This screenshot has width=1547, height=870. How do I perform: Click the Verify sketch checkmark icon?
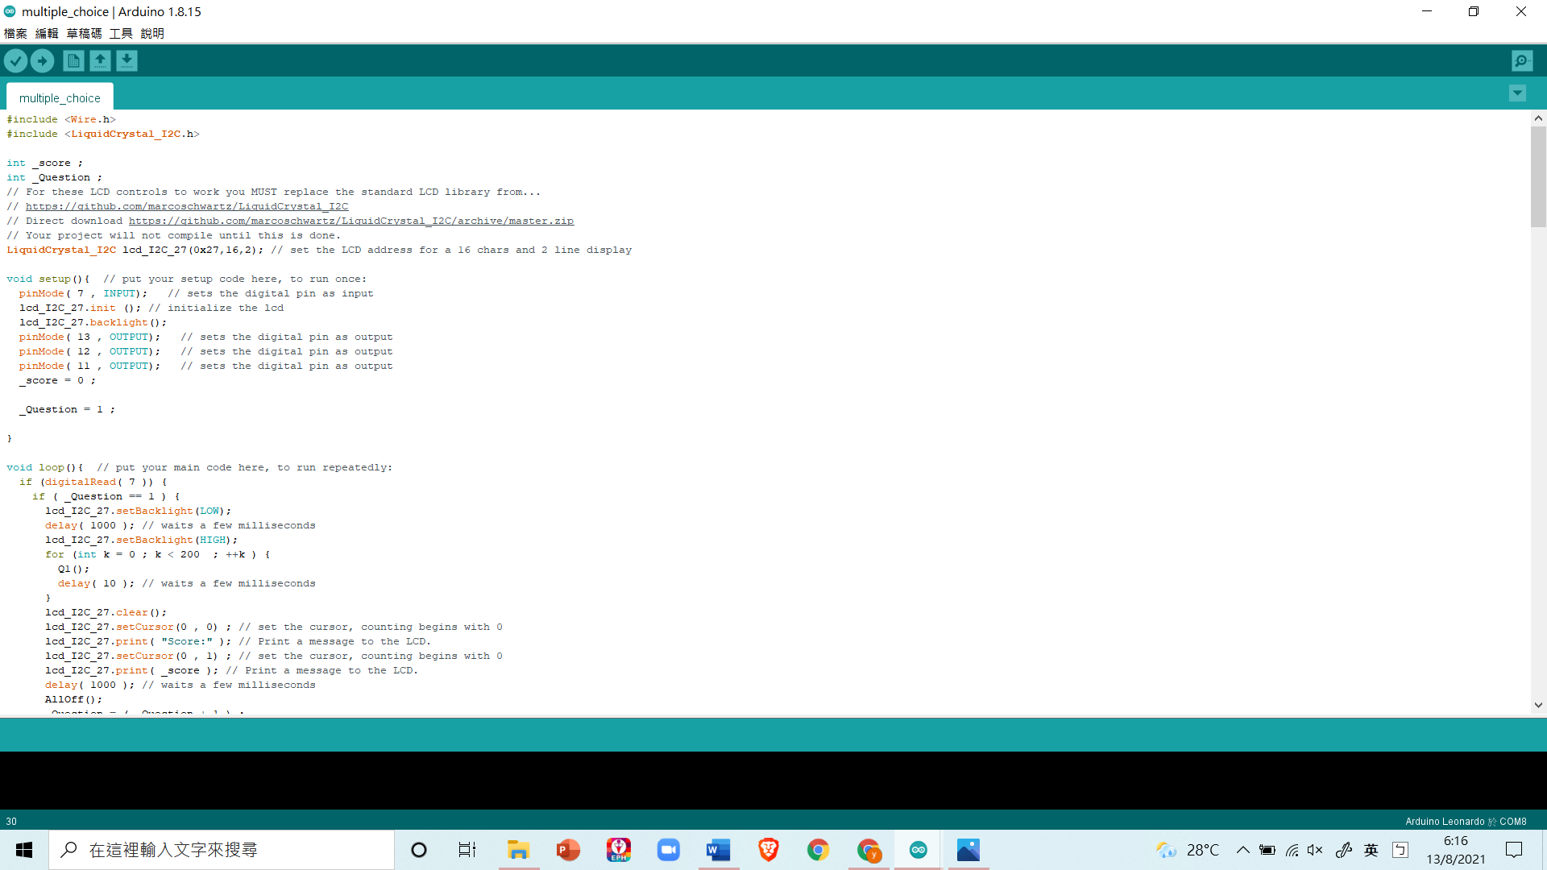[15, 60]
